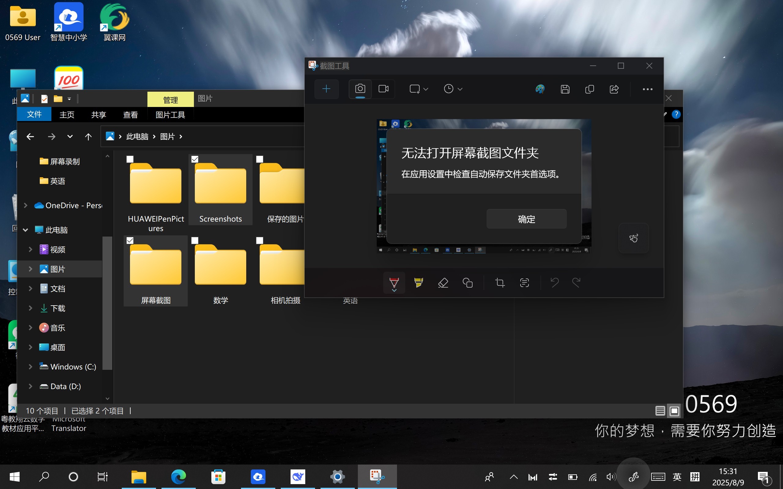The image size is (783, 489).
Task: Open the 查看 ribbon tab
Action: 130,115
